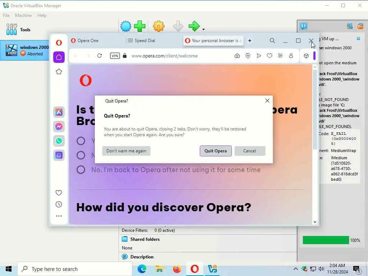
Task: Open sidebar setup three dots
Action: (59, 216)
